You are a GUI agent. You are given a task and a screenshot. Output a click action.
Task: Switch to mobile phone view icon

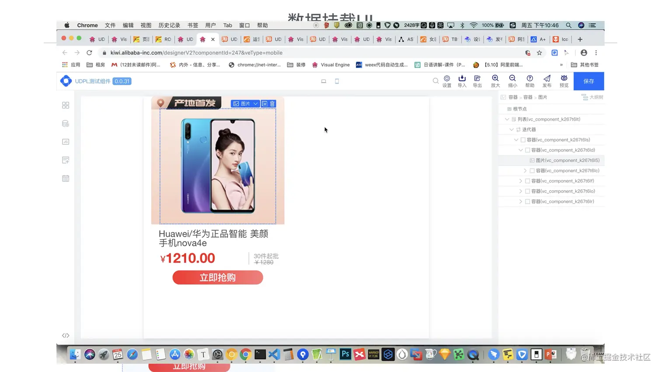point(337,81)
